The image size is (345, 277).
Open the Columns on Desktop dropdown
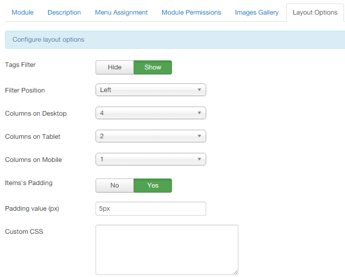coord(151,113)
